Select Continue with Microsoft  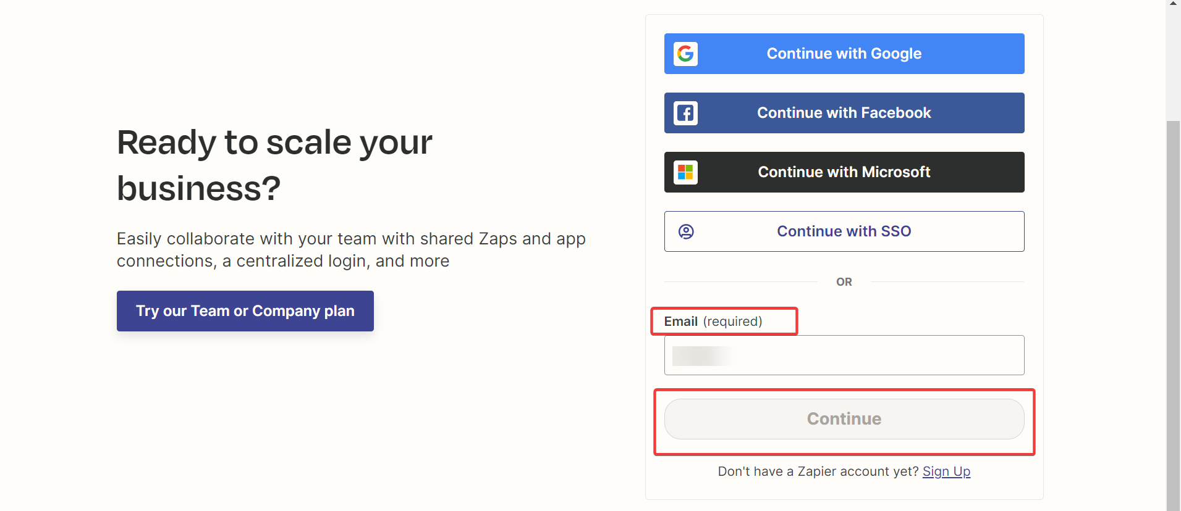844,172
